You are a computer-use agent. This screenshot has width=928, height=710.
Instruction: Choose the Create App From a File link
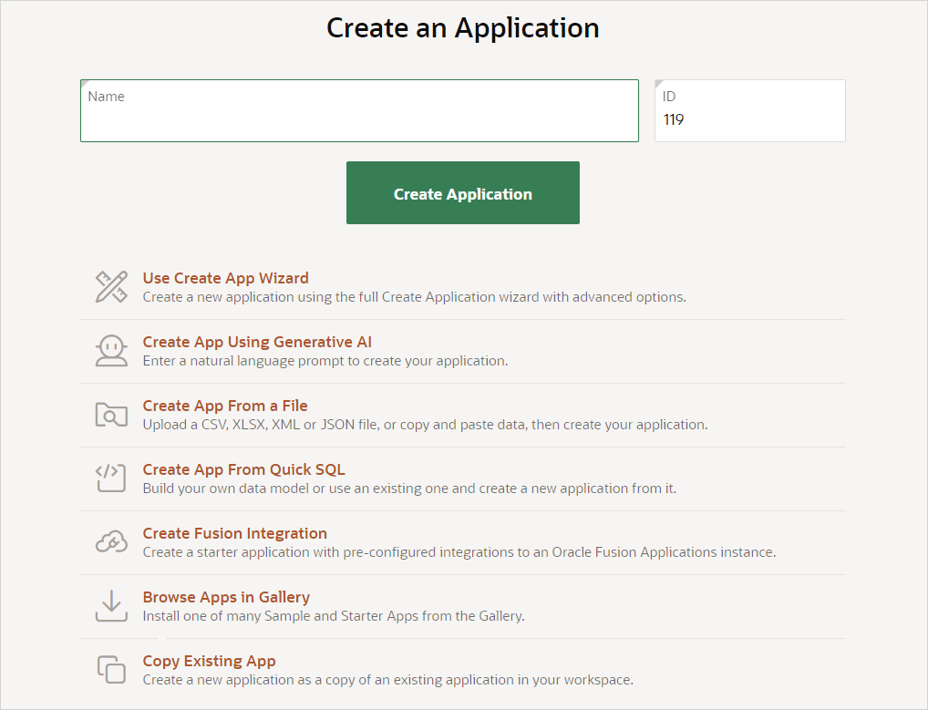click(225, 406)
